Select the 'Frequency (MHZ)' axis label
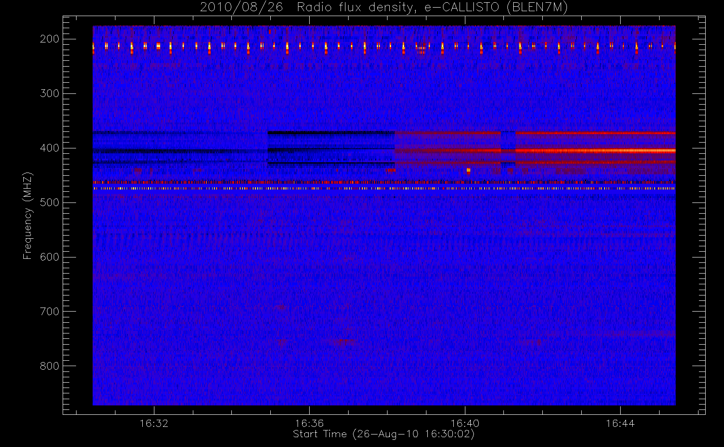 28,215
